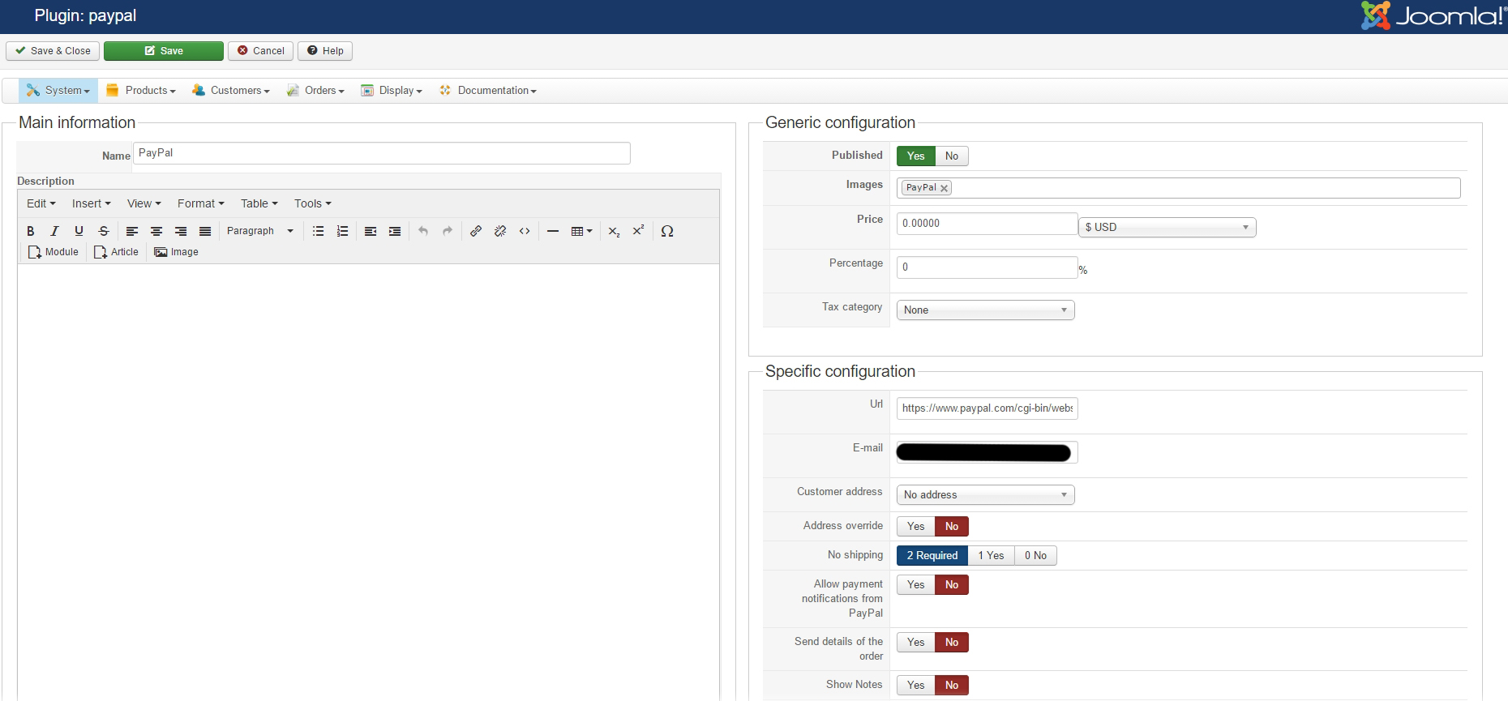The height and width of the screenshot is (701, 1508).
Task: Click the Joomla logo
Action: pos(1433,15)
